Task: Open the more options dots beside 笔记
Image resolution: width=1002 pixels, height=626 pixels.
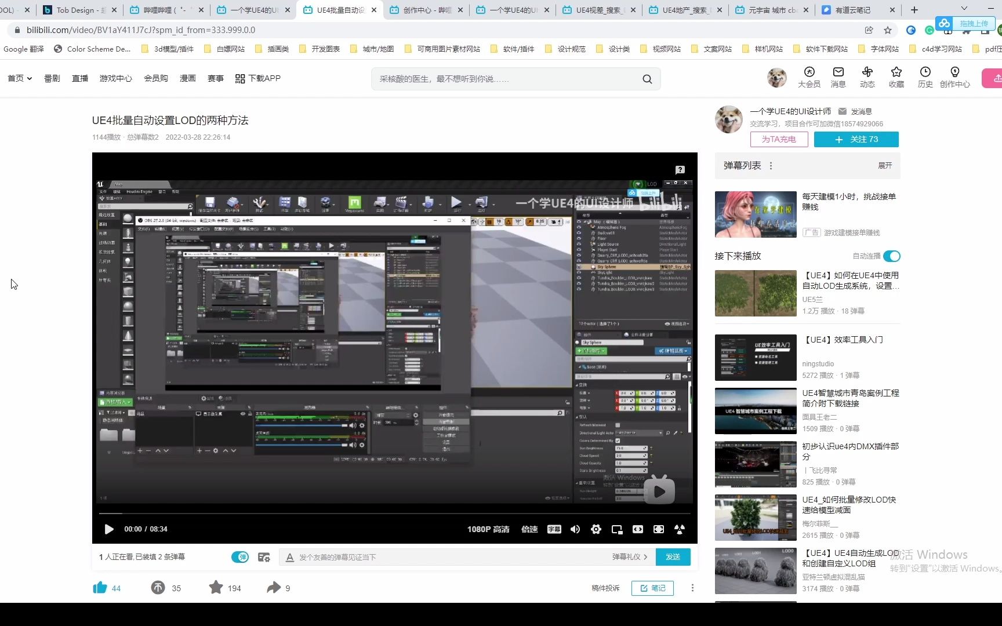Action: pos(692,588)
